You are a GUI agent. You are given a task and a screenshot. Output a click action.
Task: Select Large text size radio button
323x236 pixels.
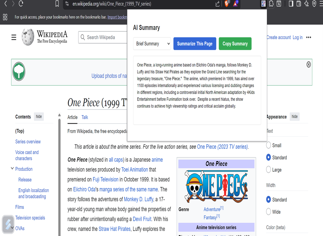point(268,169)
